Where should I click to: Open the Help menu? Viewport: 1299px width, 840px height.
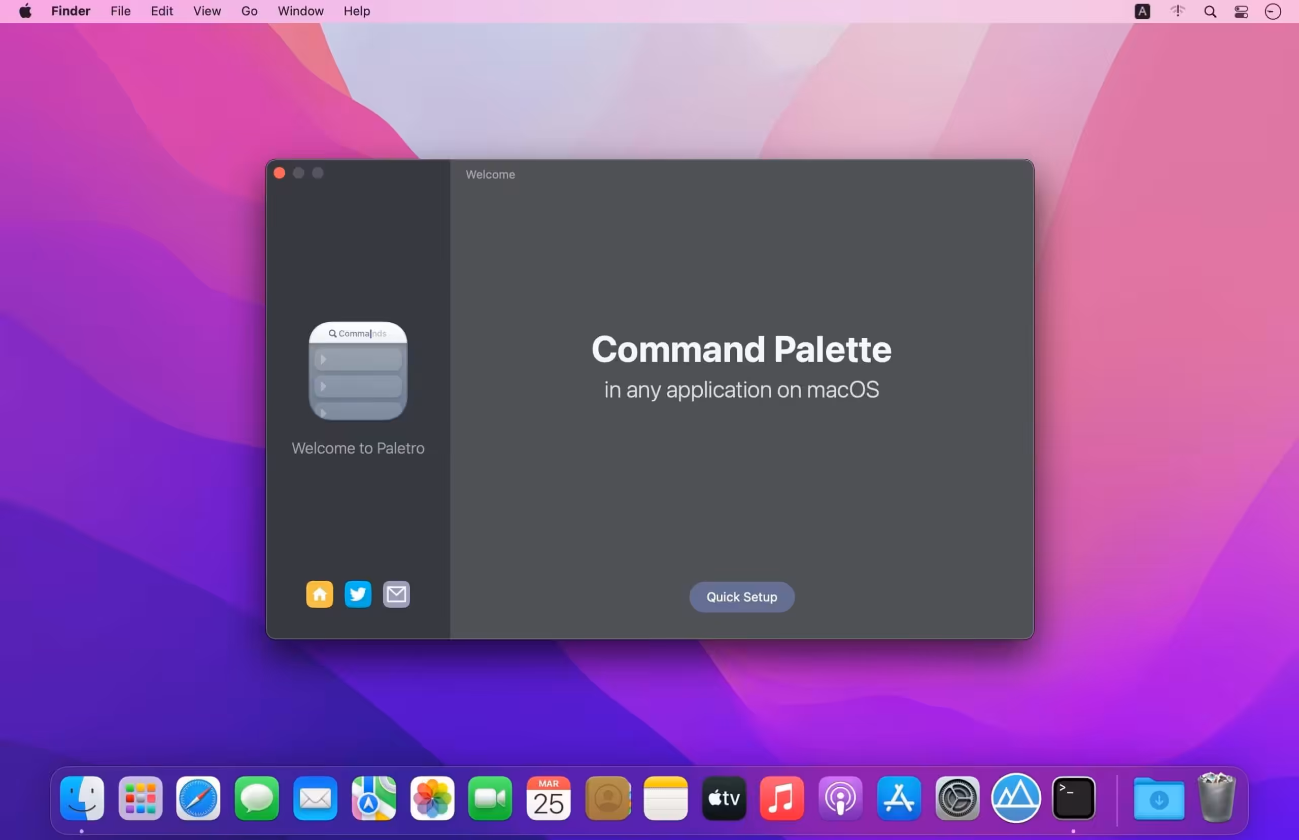pos(357,11)
